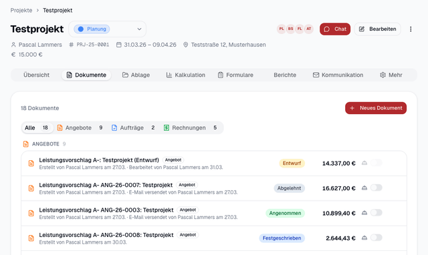Screen dimensions: 428x255
Task: Click the amount 14.337,00 €
Action: [x=339, y=164]
